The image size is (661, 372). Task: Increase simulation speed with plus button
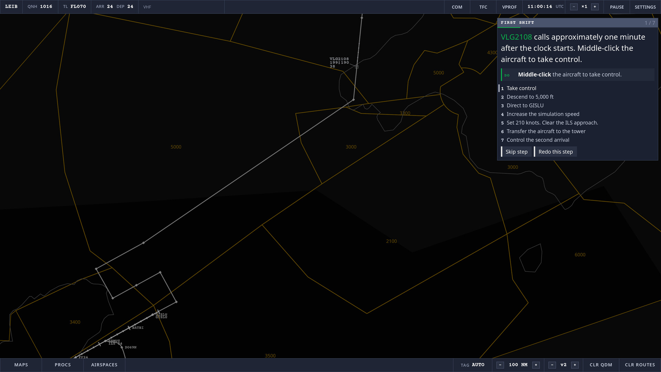click(595, 7)
